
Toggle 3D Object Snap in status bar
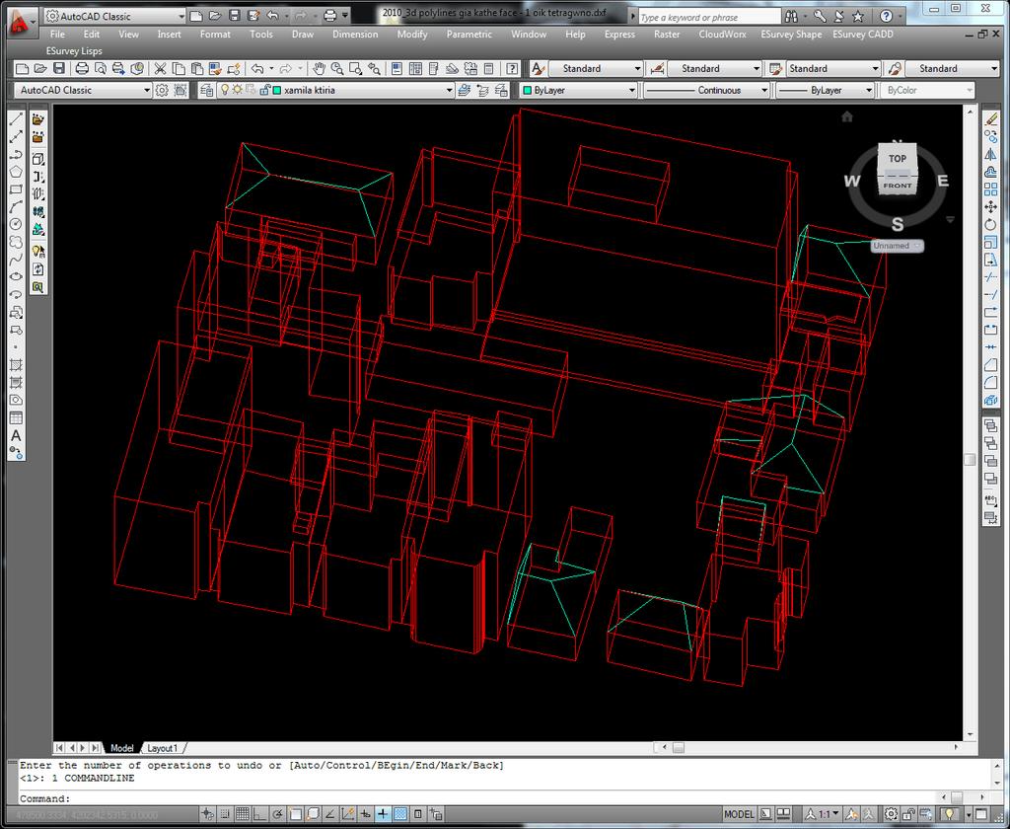tap(313, 814)
